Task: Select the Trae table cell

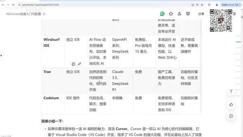Action: coord(53,80)
